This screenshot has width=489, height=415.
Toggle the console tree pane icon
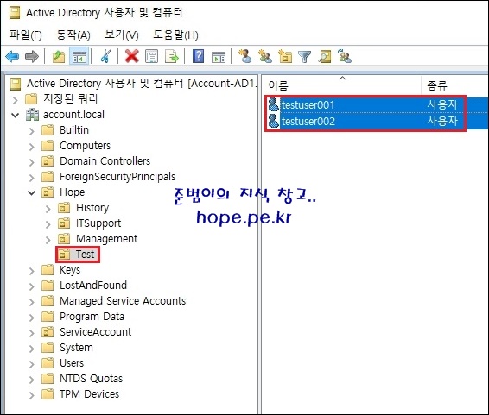79,57
